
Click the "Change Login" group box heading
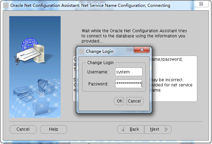click(x=100, y=63)
